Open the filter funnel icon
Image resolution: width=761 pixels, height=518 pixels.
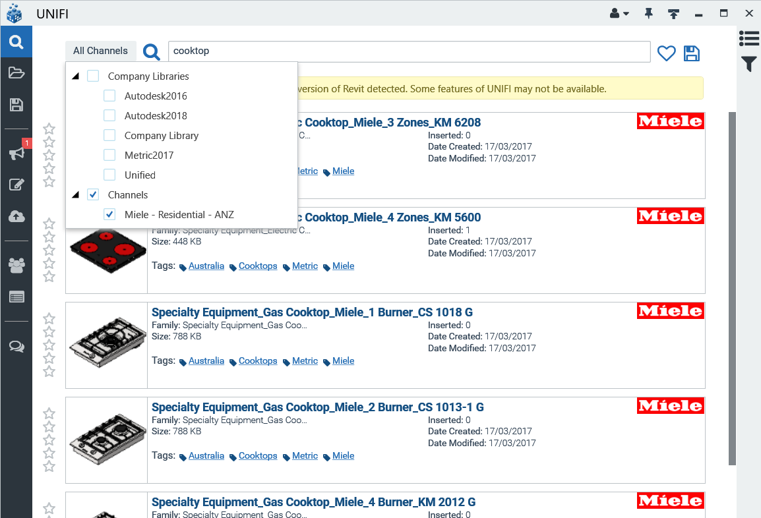[749, 63]
